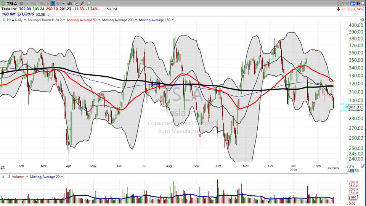
Task: Click the Volume indicator label
Action: 18,177
